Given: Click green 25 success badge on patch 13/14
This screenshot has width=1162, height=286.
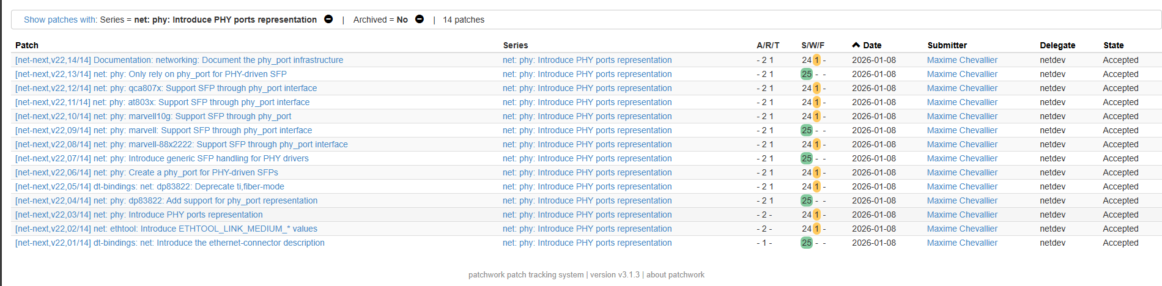Looking at the screenshot, I should [x=807, y=74].
